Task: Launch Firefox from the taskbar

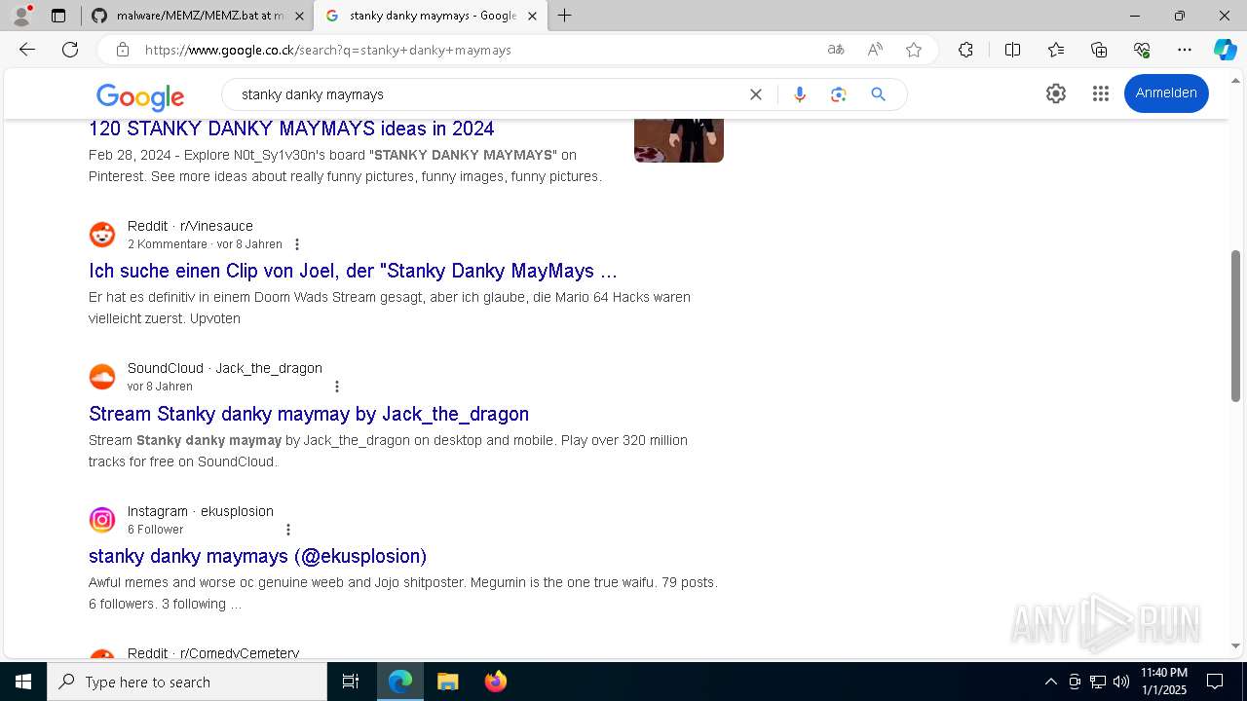Action: [495, 682]
